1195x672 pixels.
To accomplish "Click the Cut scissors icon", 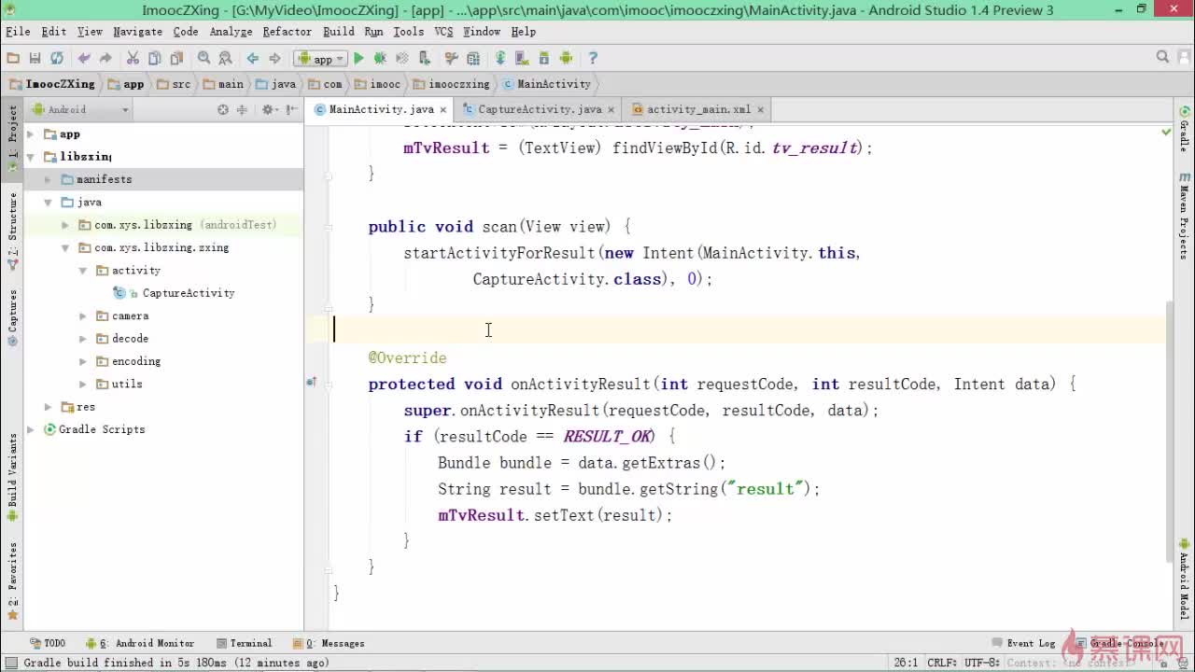I will click(133, 58).
